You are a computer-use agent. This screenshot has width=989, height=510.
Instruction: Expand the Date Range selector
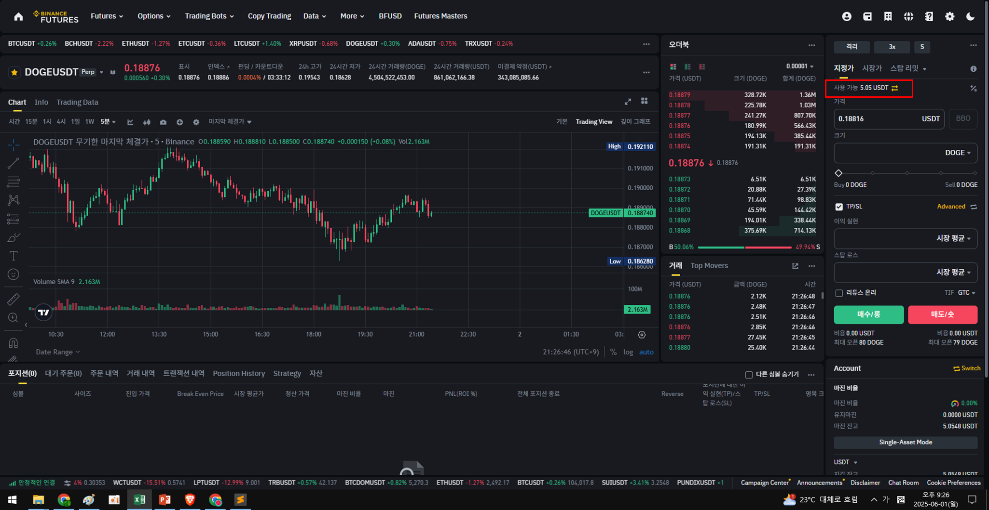(58, 352)
